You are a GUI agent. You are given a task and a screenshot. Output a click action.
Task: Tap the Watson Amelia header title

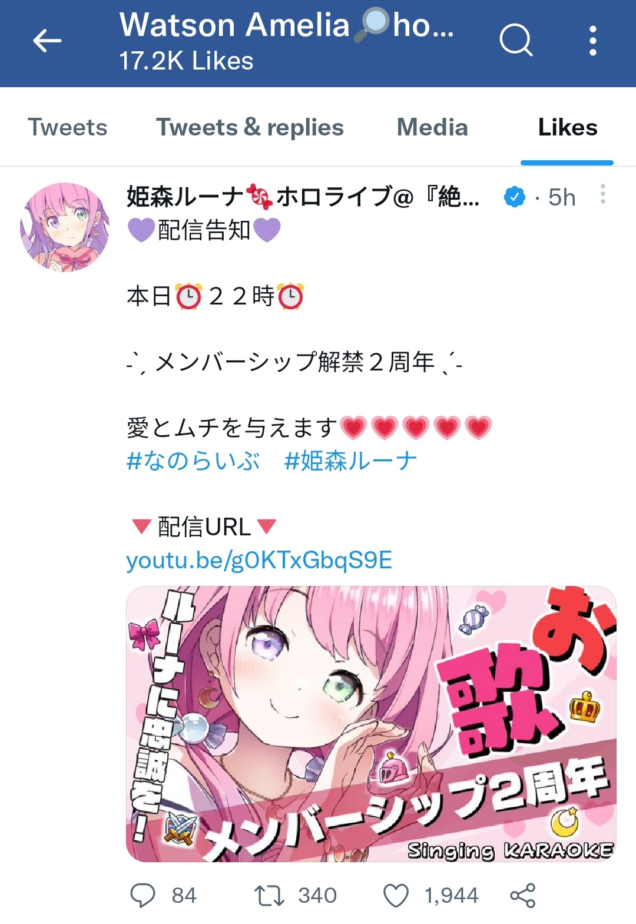coord(287,25)
